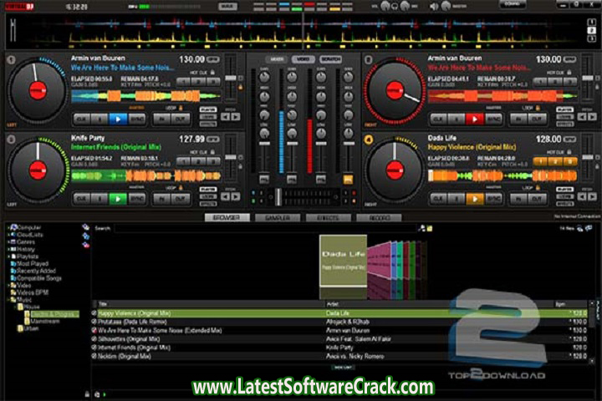
Task: Open the EFFECTS tab
Action: point(327,217)
